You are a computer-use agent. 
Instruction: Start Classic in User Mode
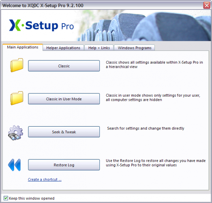(64, 99)
